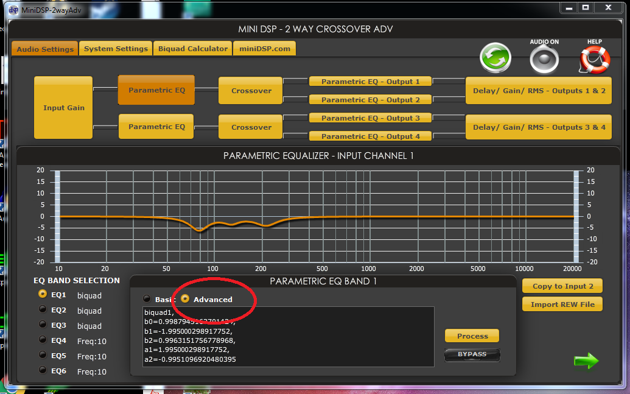The image size is (630, 394).
Task: Click Import REW File button
Action: [562, 304]
